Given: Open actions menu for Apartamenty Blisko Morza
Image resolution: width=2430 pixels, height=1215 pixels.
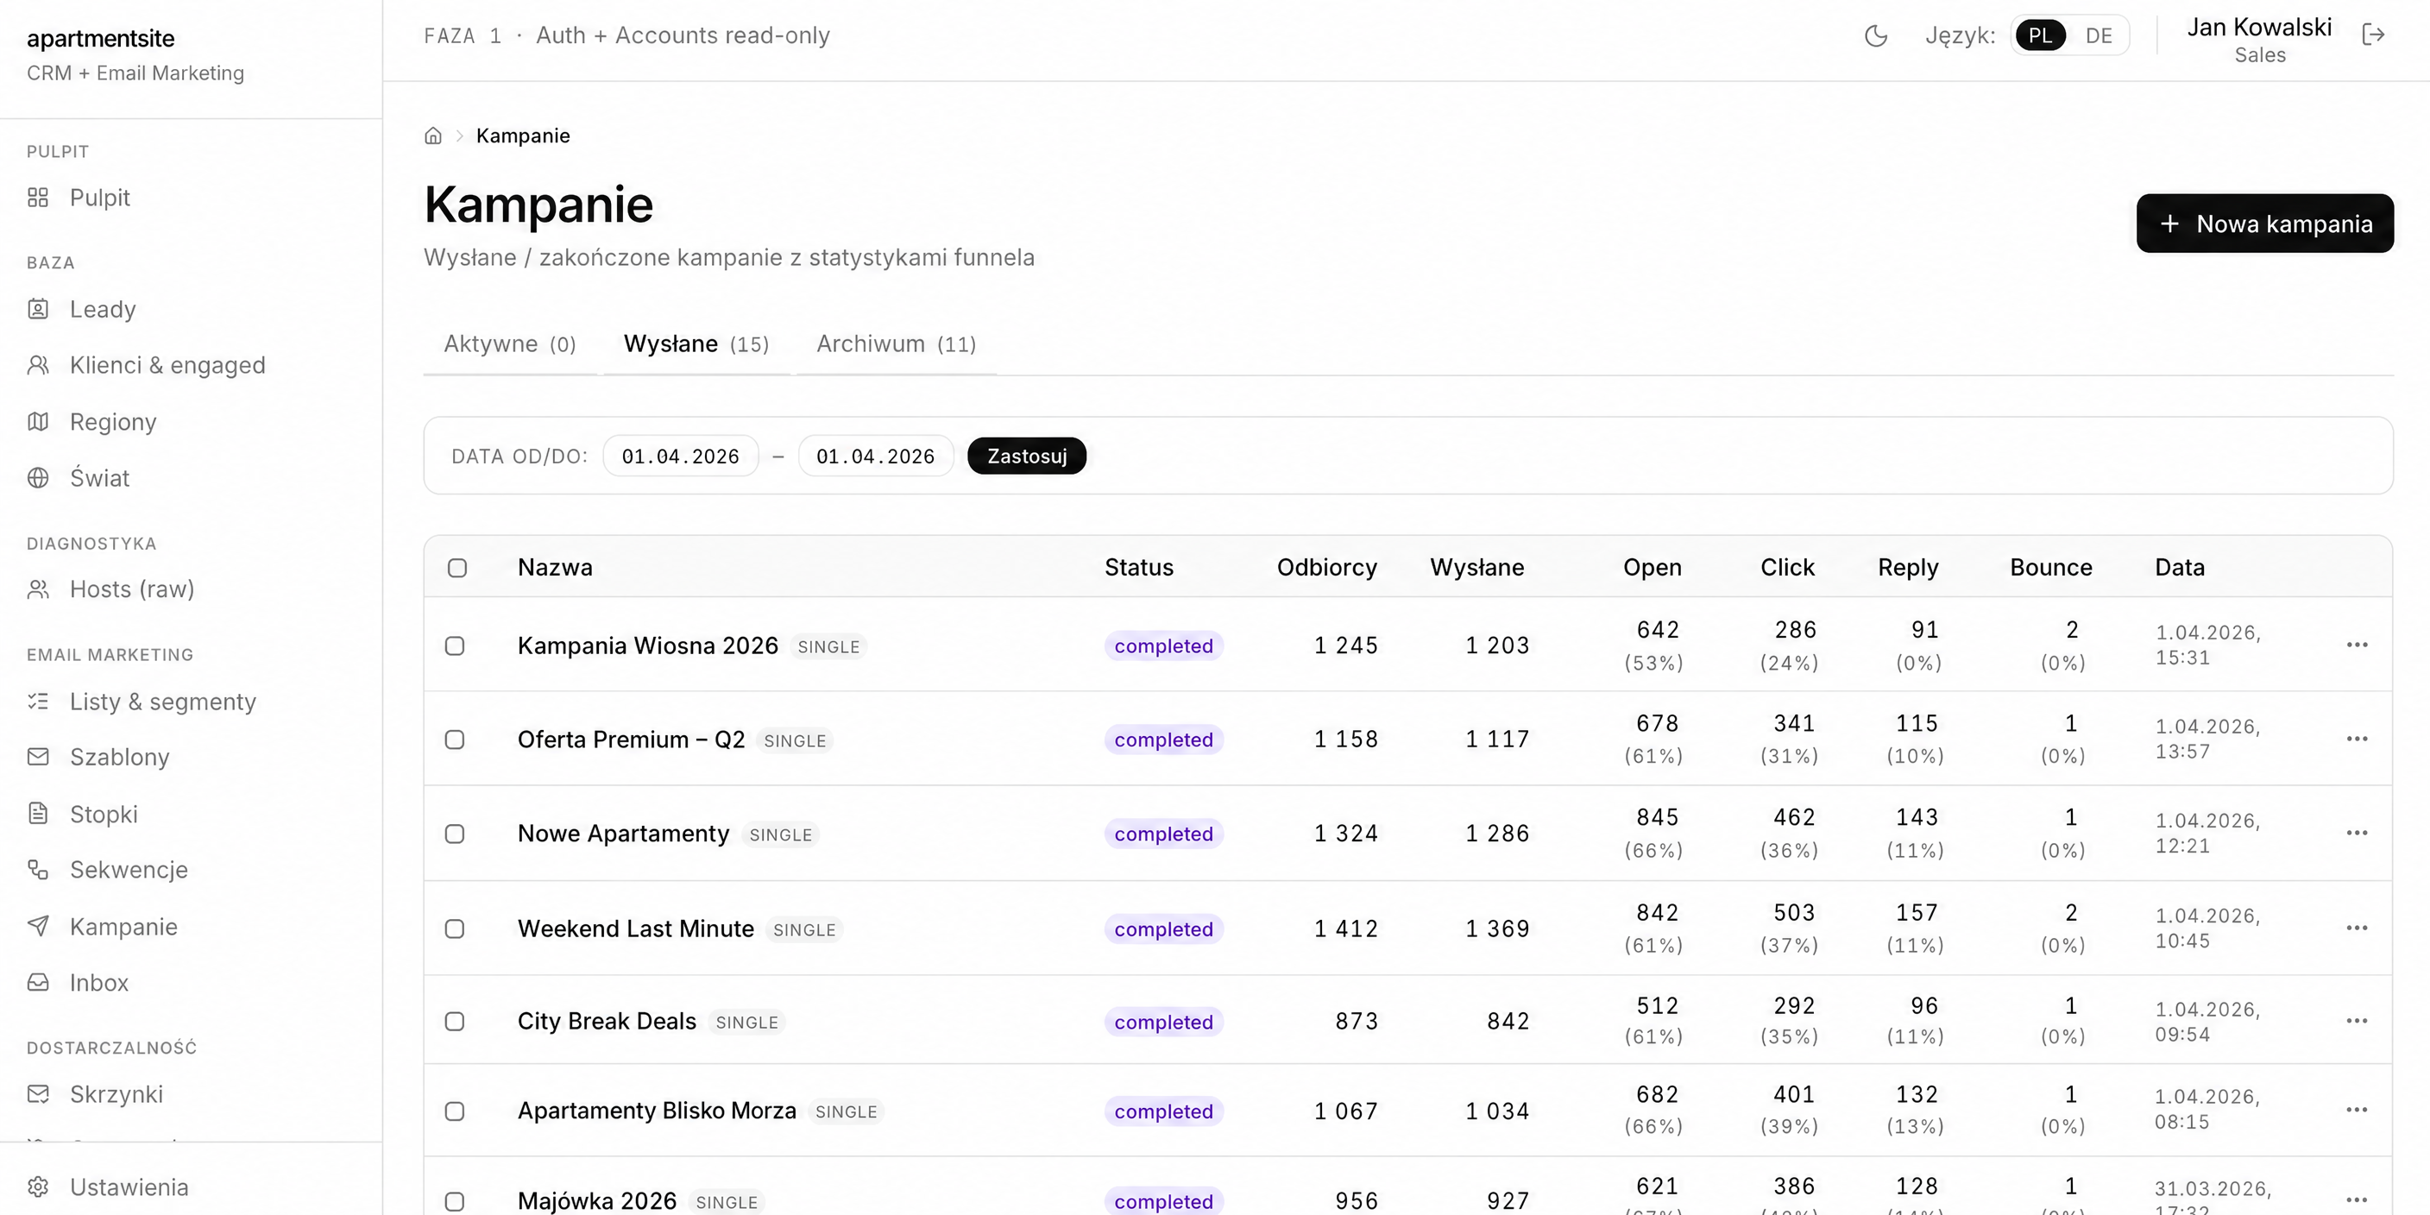Looking at the screenshot, I should tap(2357, 1111).
